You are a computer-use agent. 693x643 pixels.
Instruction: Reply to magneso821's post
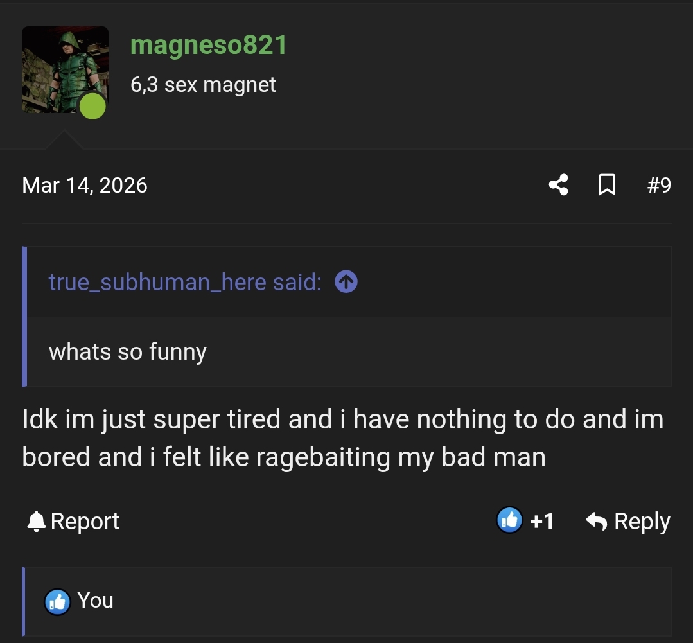tap(643, 521)
